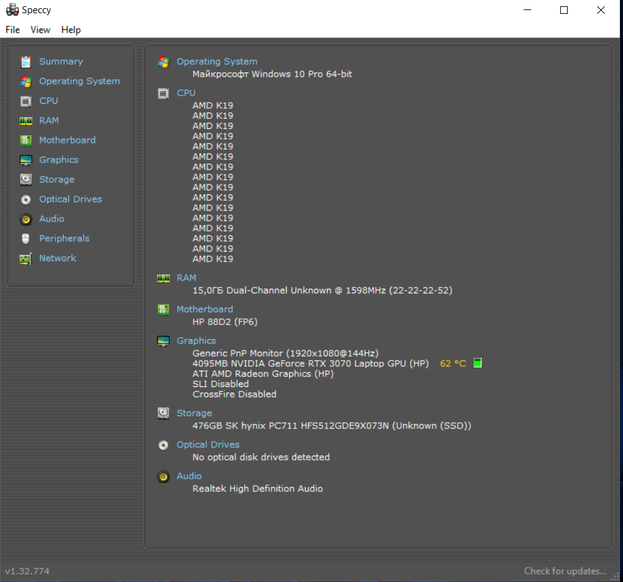
Task: Click the Storage heading link in summary
Action: coord(194,413)
